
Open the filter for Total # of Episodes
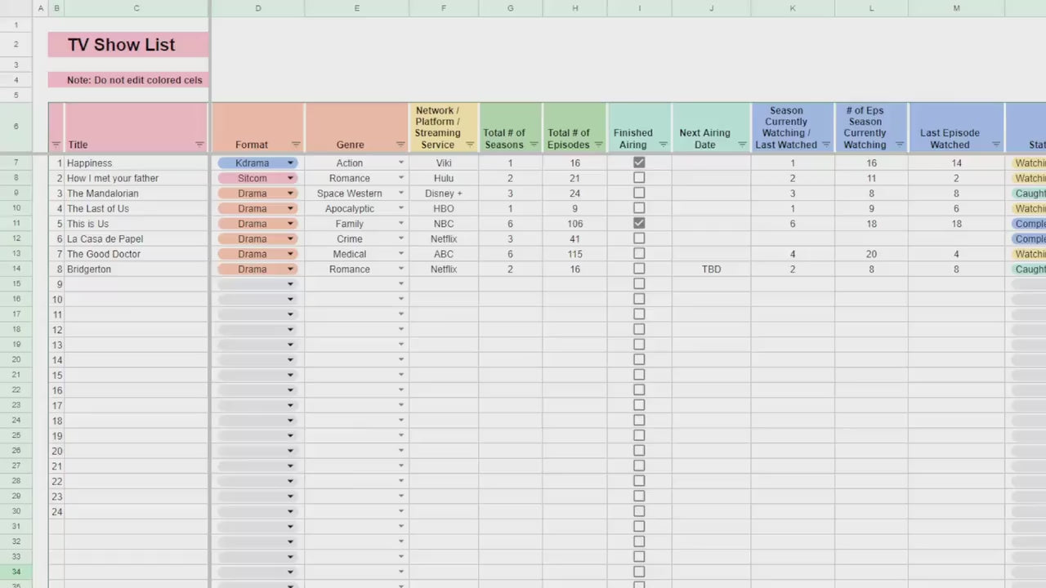tap(597, 145)
